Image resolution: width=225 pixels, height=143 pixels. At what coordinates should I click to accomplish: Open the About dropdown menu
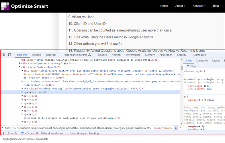coord(180,6)
